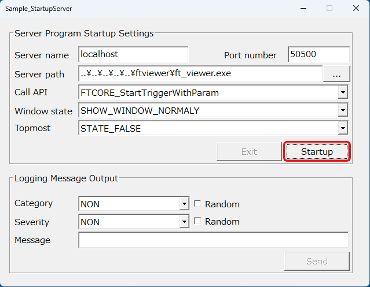Open the Window state dropdown

pyautogui.click(x=343, y=110)
